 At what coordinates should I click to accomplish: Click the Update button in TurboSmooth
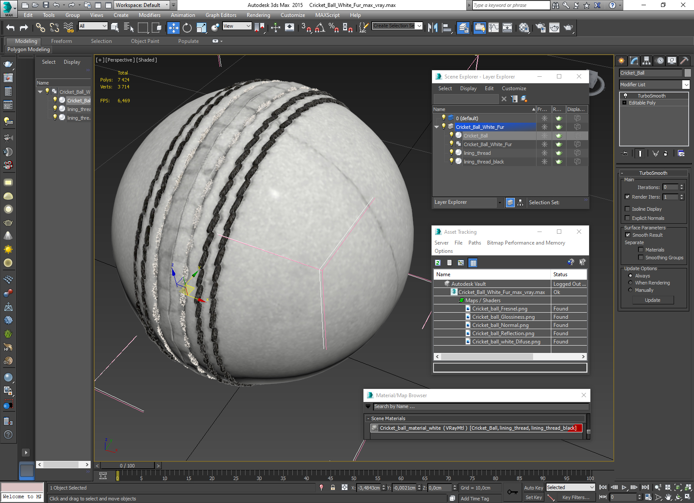(x=653, y=300)
